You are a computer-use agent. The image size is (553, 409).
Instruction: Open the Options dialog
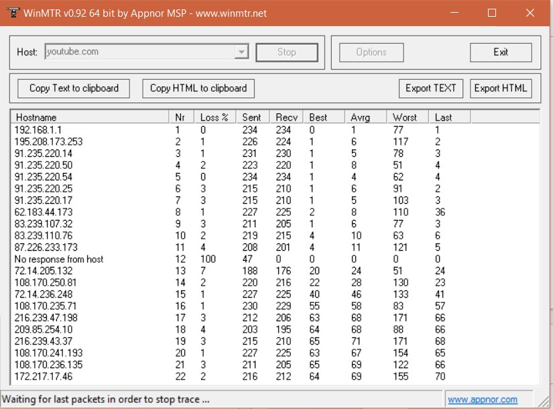371,52
